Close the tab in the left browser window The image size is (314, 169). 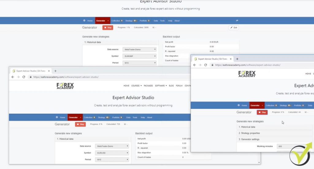49,71
